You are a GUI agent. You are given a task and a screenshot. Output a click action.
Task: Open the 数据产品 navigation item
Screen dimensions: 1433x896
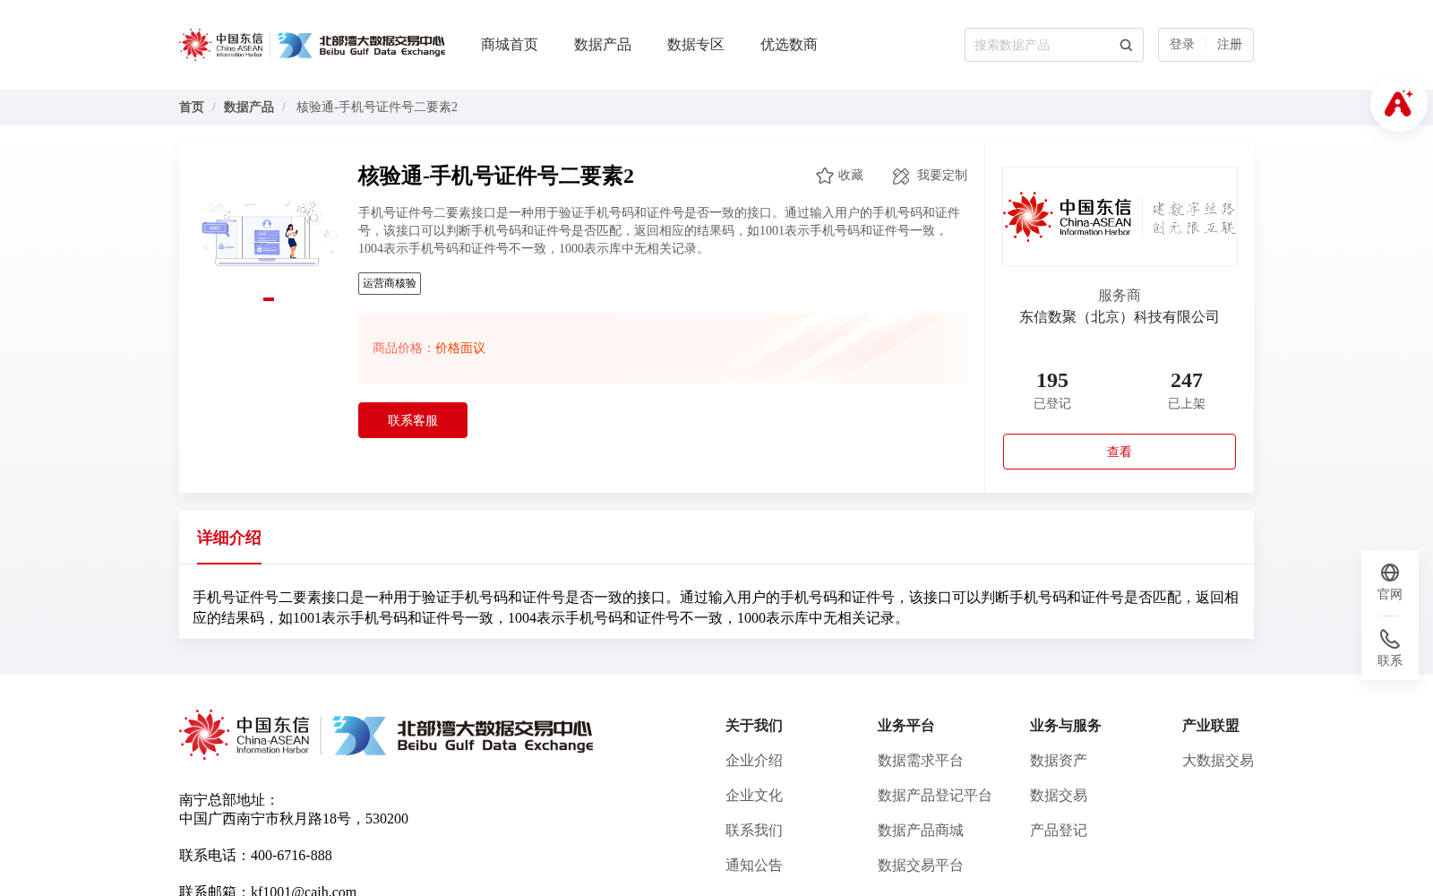coord(603,45)
